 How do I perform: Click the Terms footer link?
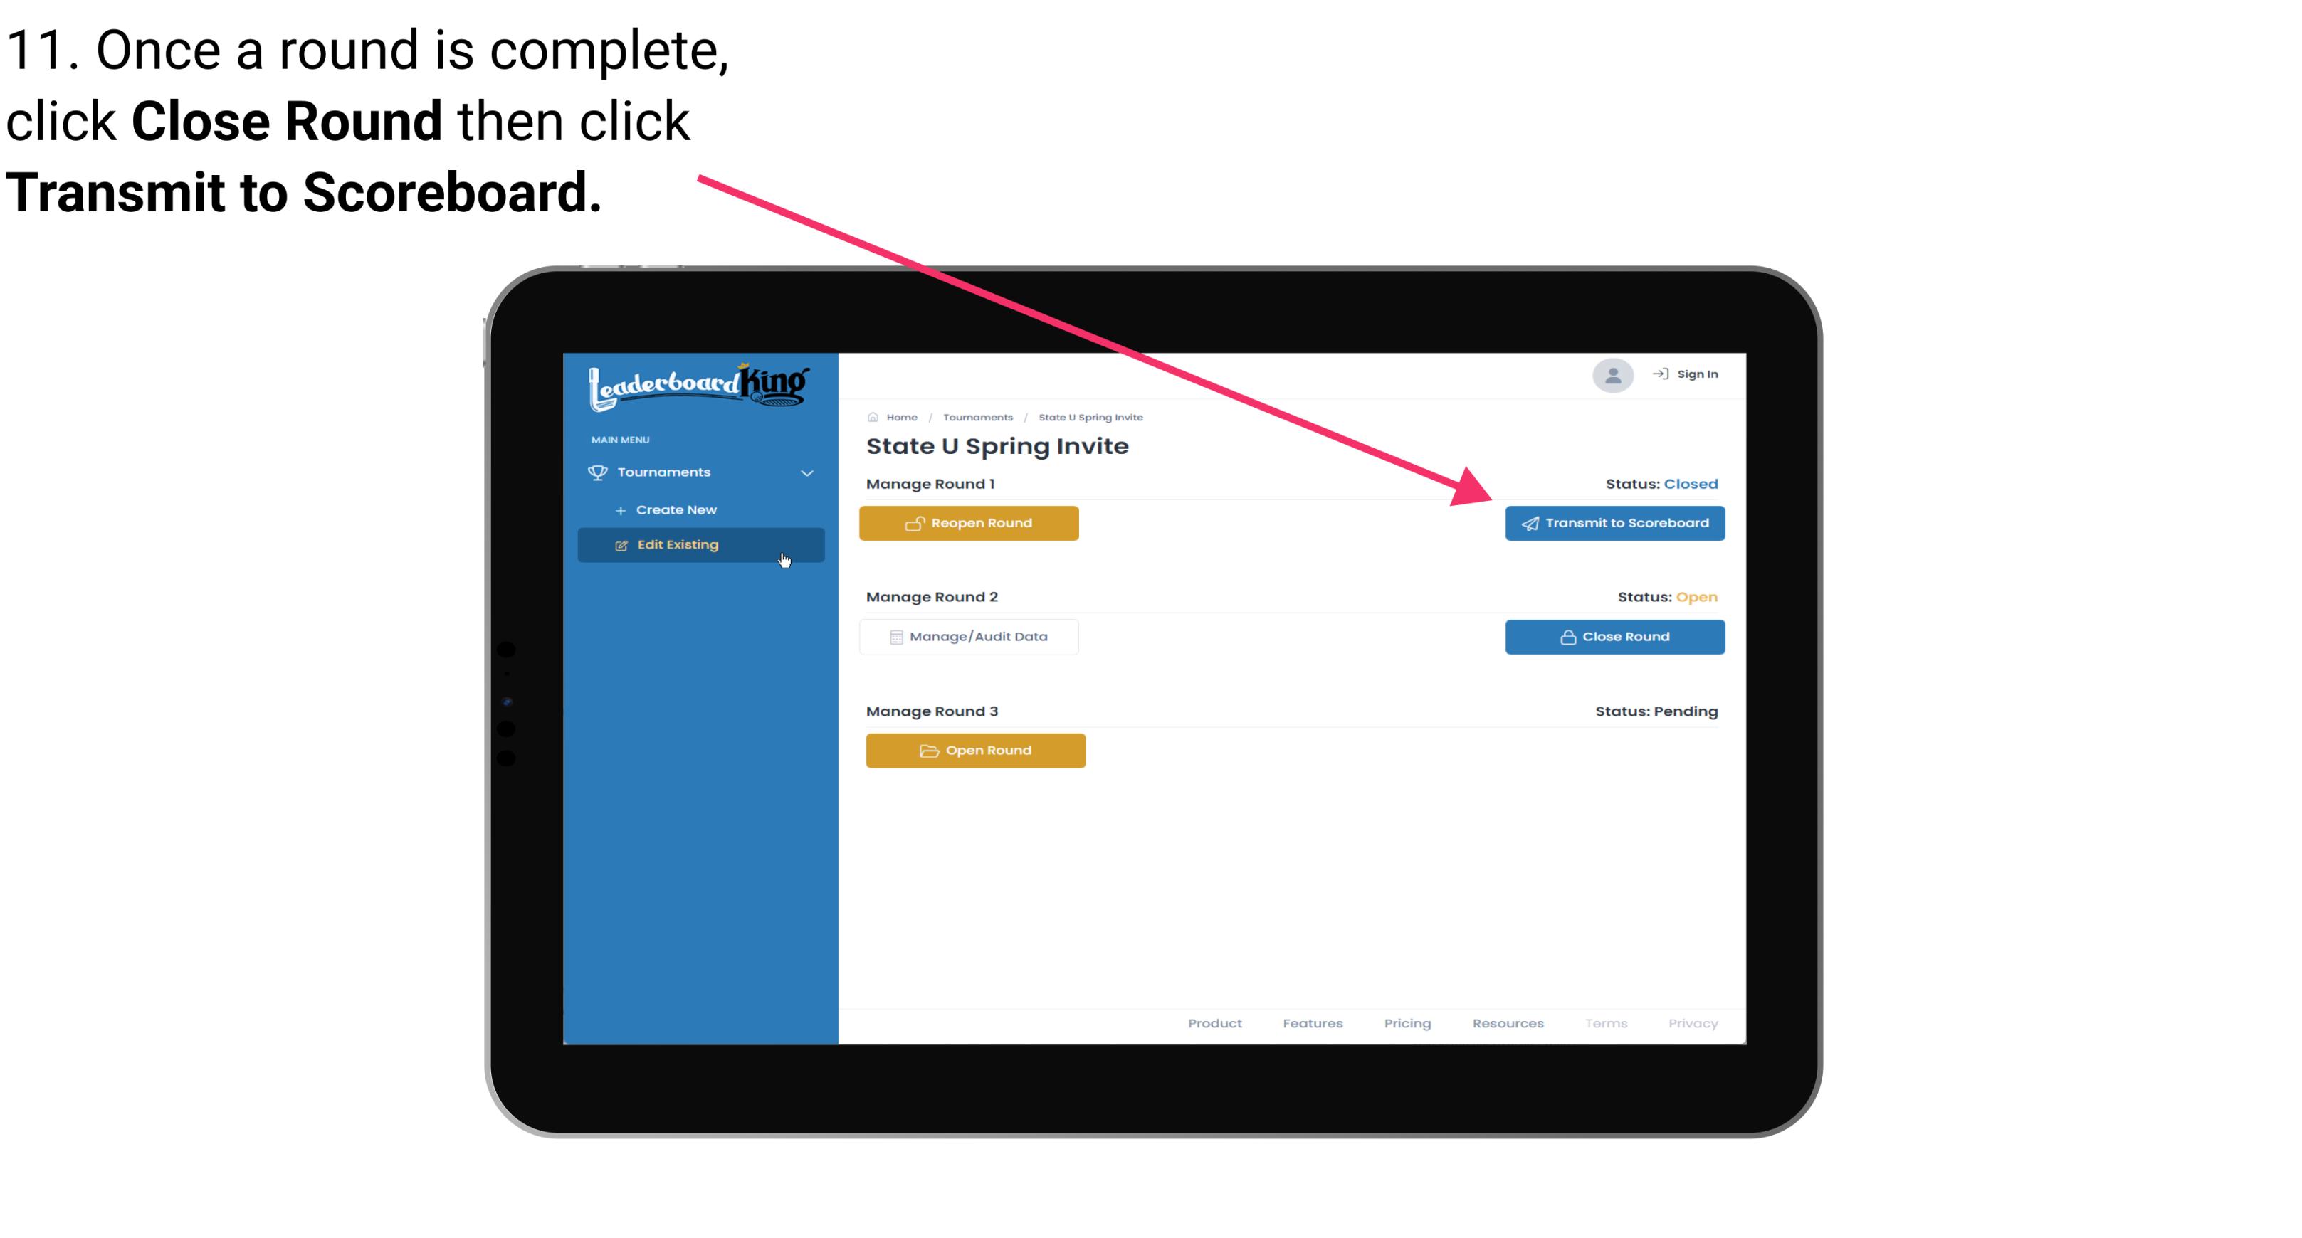pyautogui.click(x=1604, y=1023)
